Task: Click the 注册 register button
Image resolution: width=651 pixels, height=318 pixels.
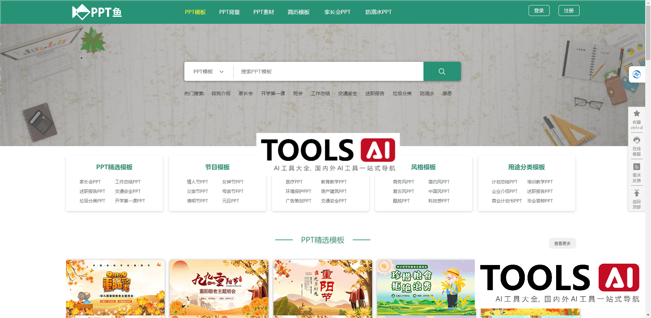Action: pos(568,10)
